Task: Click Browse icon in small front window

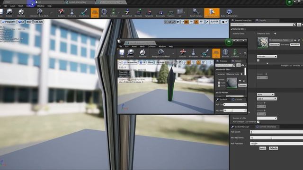Action: pos(130,53)
